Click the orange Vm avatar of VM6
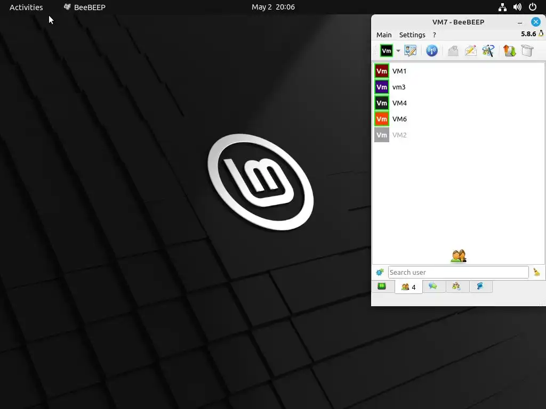The width and height of the screenshot is (546, 409). coord(382,119)
